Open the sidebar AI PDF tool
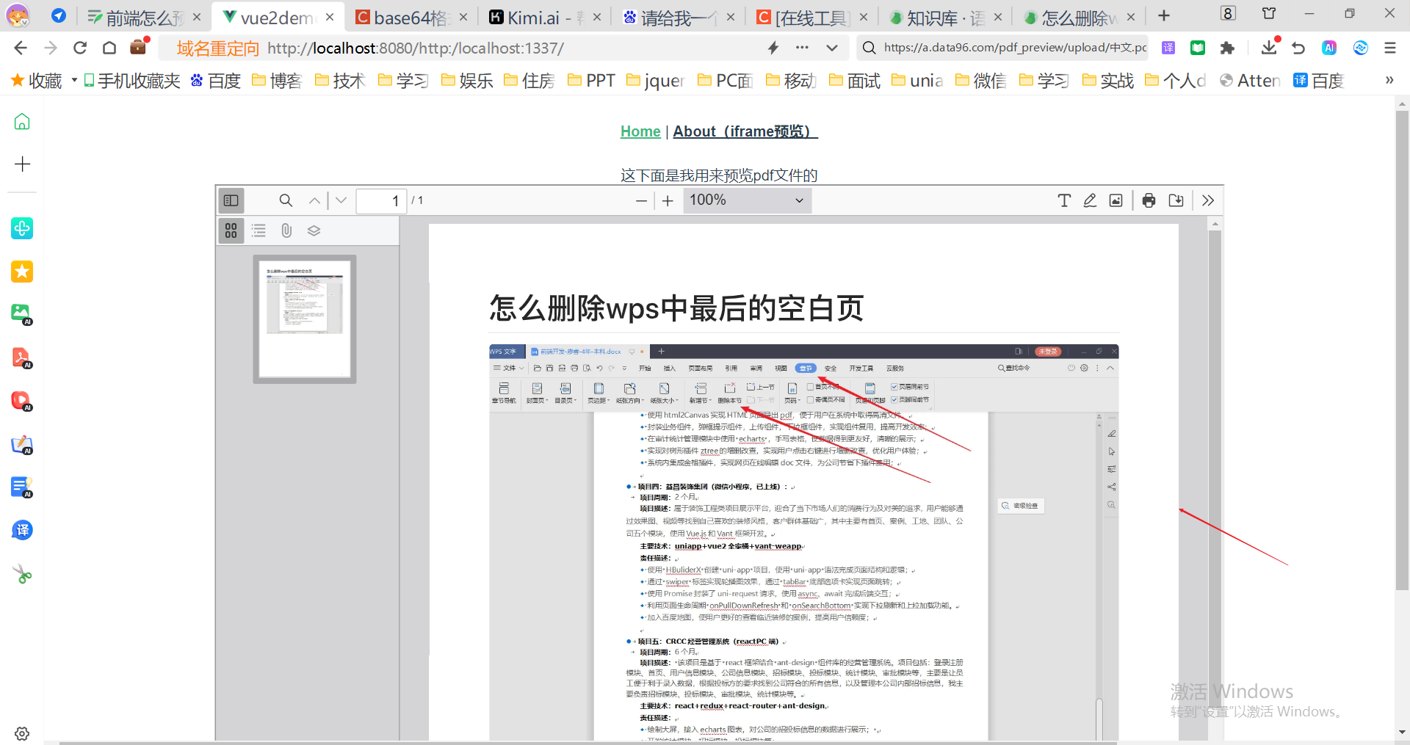 tap(22, 357)
